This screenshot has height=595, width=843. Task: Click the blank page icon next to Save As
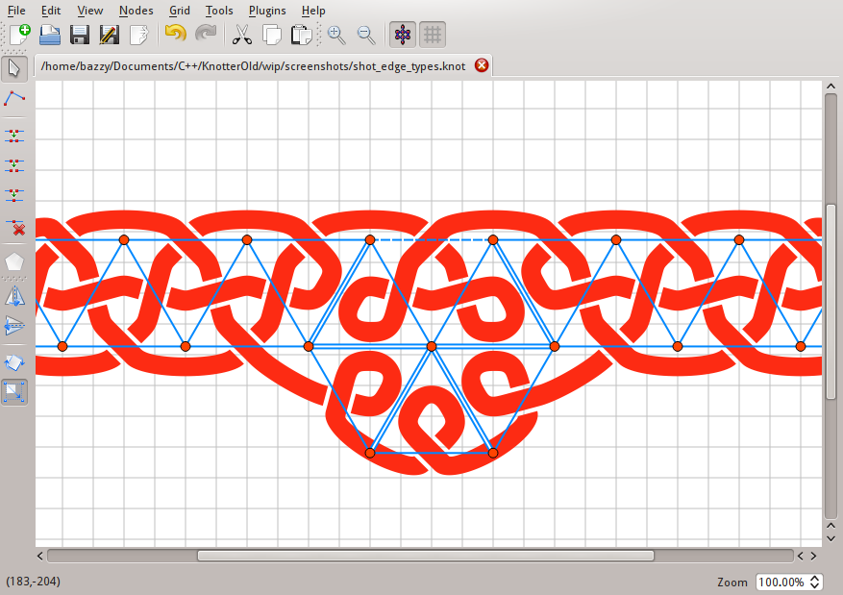[x=138, y=35]
